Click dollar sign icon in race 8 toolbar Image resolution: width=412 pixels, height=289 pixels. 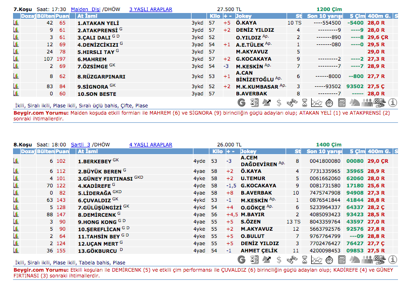pos(279,260)
